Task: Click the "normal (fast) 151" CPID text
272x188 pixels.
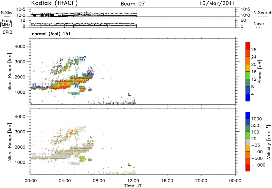Action: point(51,34)
